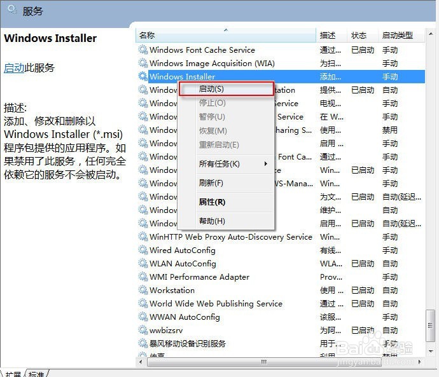Select WWAN AutoConfig service name

pos(185,317)
